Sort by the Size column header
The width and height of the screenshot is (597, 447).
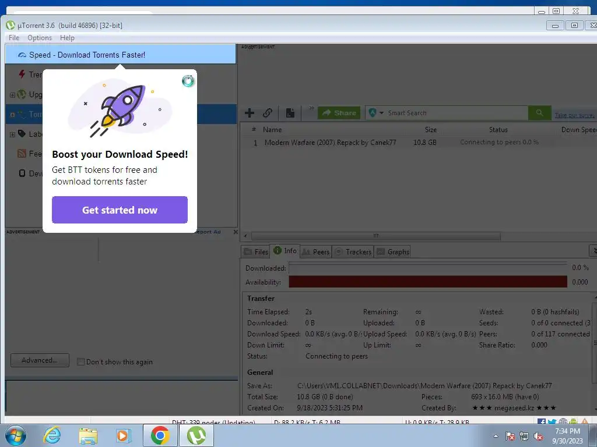pyautogui.click(x=431, y=130)
